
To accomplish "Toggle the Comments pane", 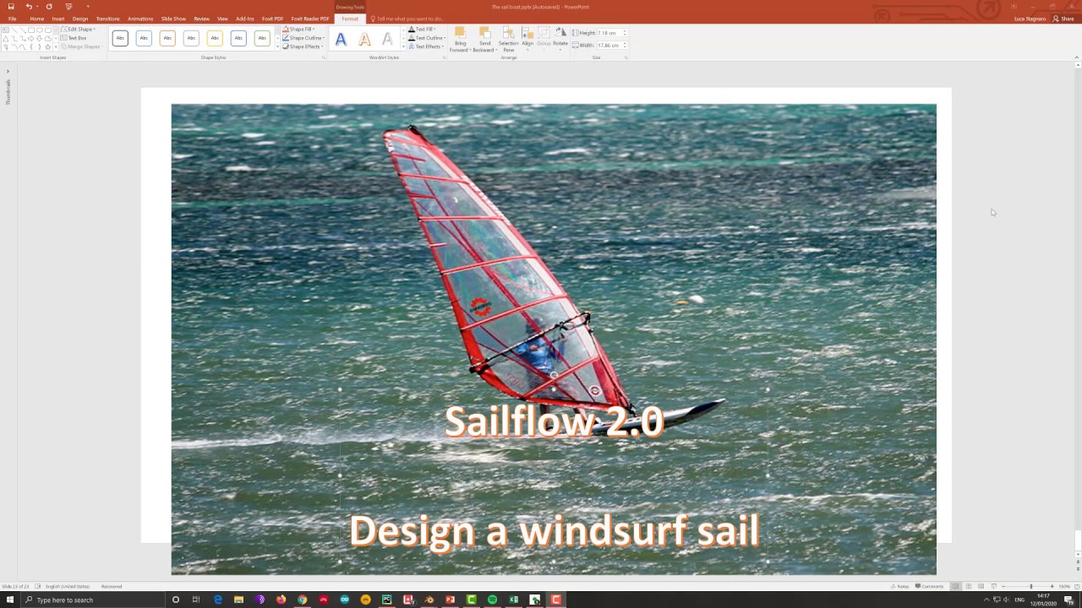I will pos(928,586).
